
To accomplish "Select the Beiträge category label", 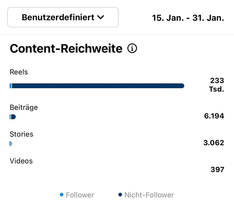I will 24,108.
